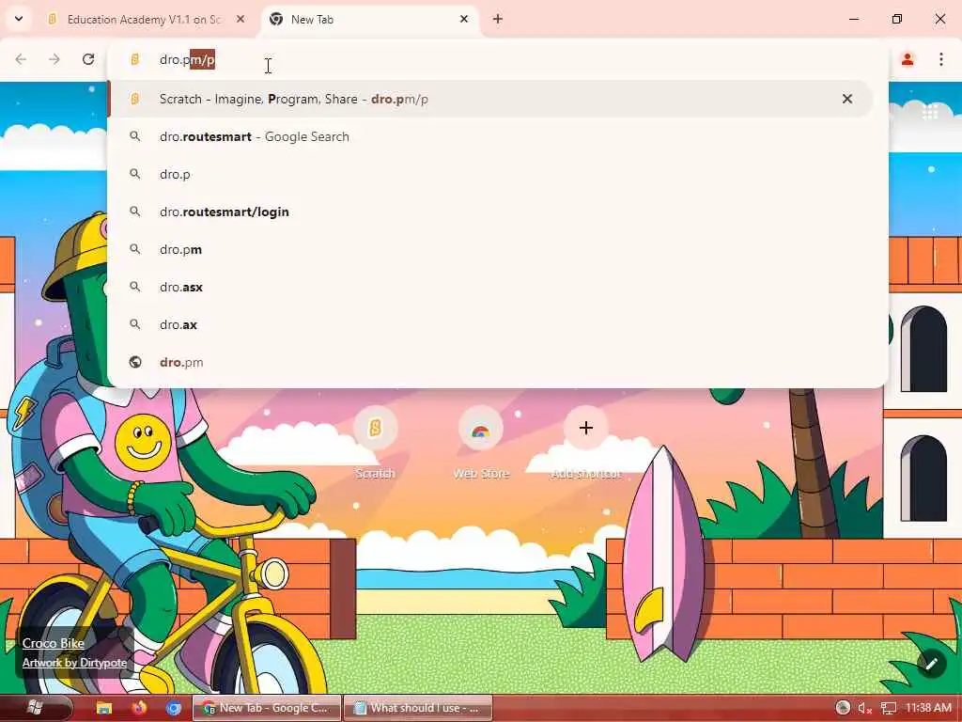
Task: Click the Customize Chrome pencil button
Action: click(x=931, y=663)
